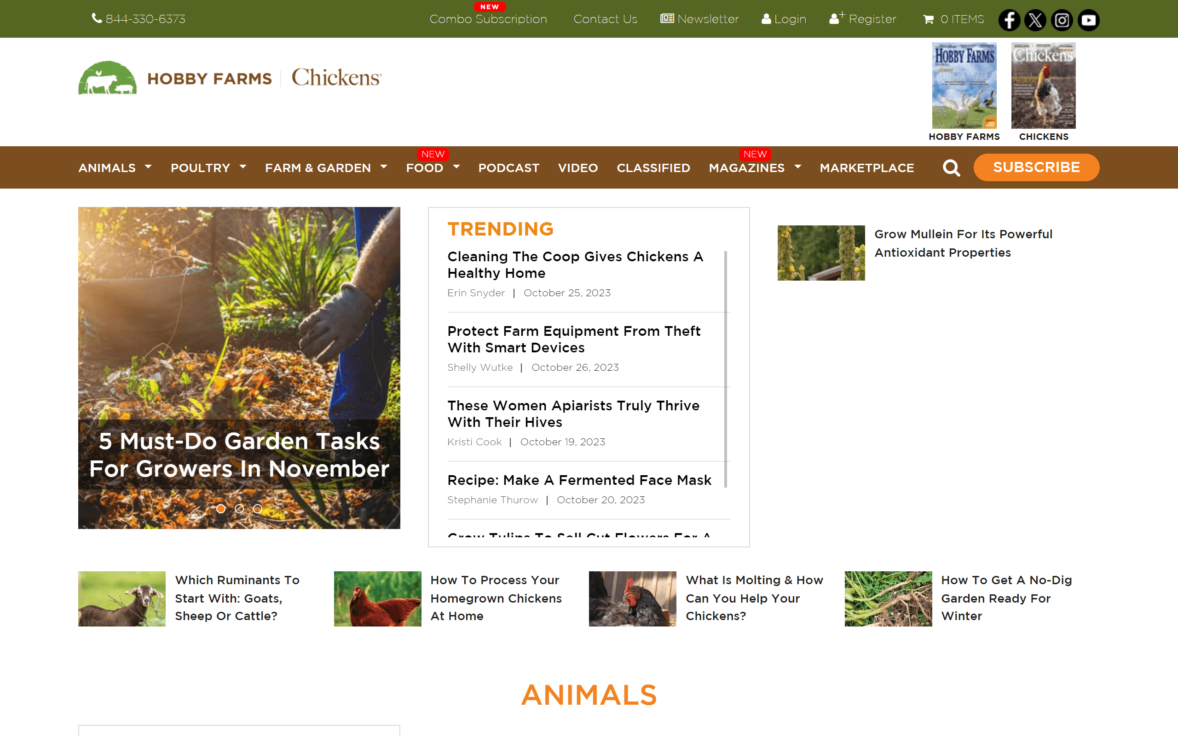Click the Login user icon

(x=767, y=19)
